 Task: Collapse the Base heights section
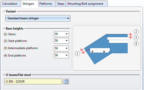[x=4, y=28]
